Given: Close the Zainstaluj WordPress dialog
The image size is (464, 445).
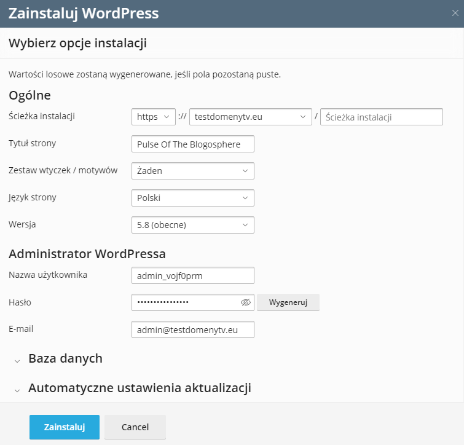Looking at the screenshot, I should click(x=455, y=13).
